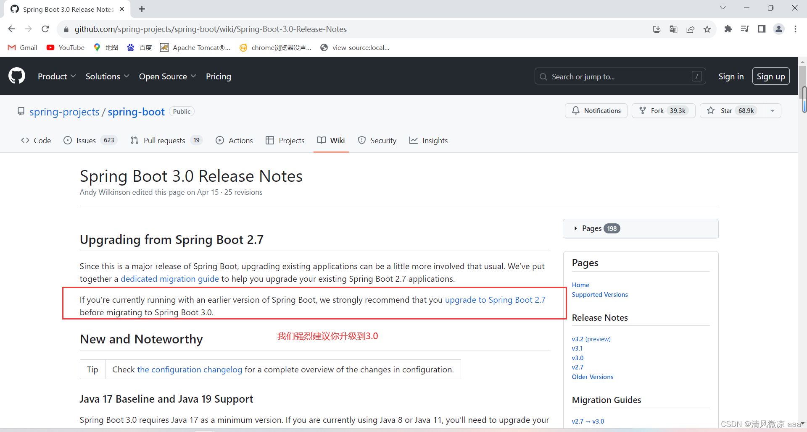Expand the Solutions menu
The width and height of the screenshot is (807, 432).
coord(107,76)
